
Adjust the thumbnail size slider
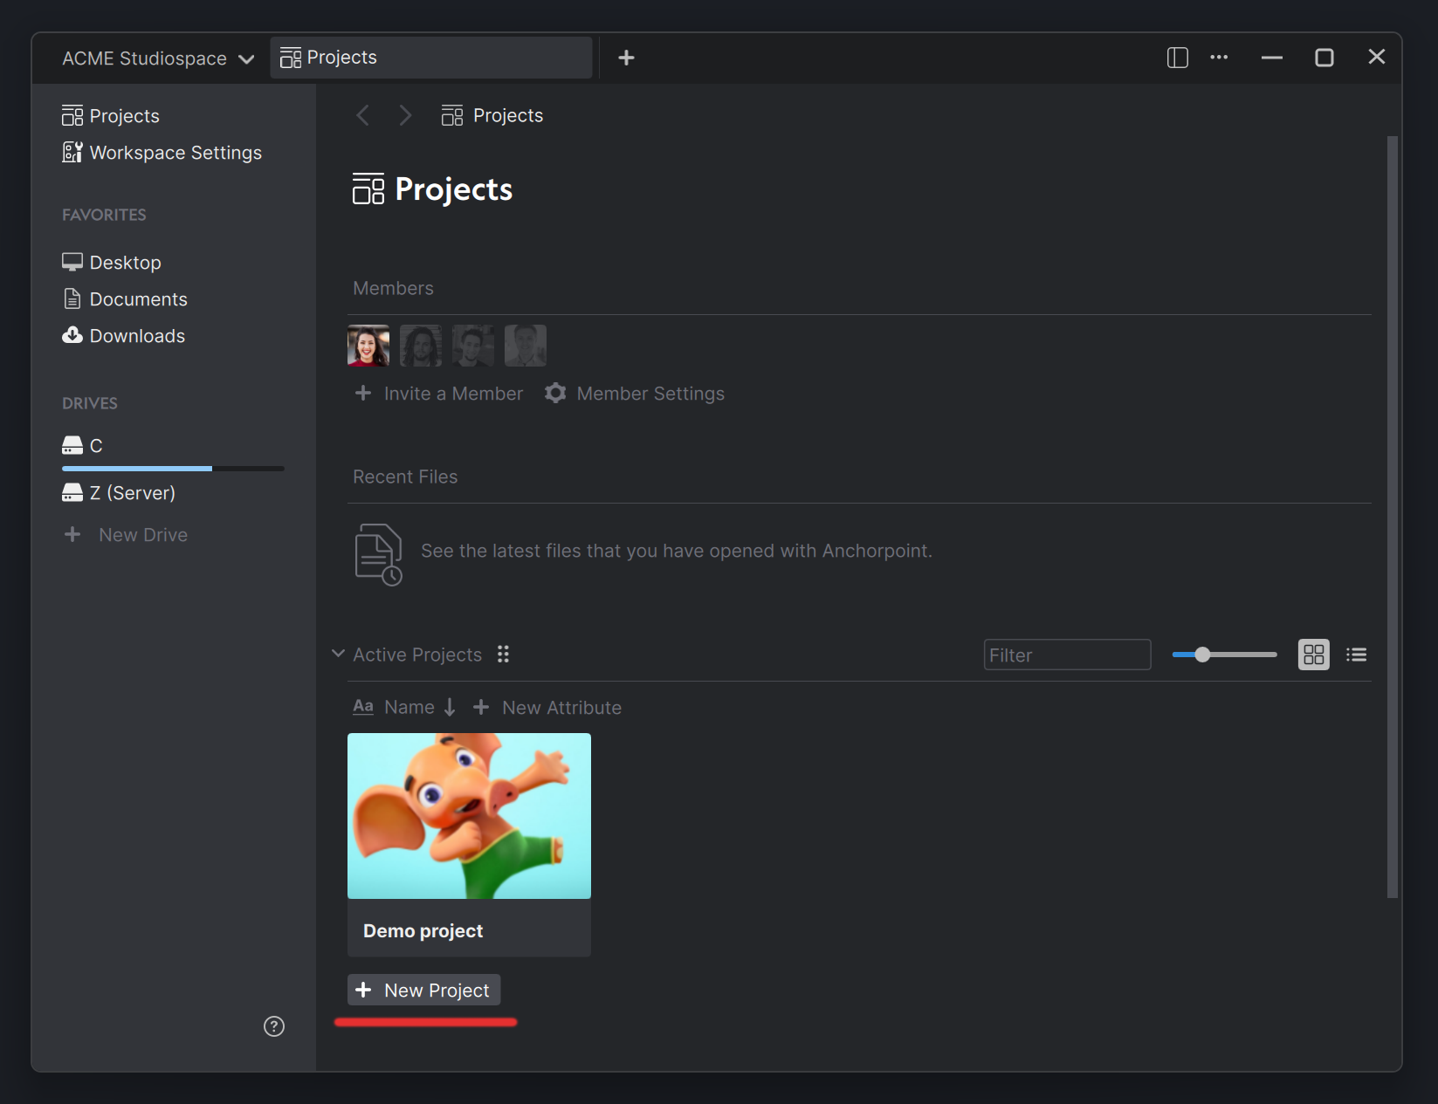click(1203, 654)
